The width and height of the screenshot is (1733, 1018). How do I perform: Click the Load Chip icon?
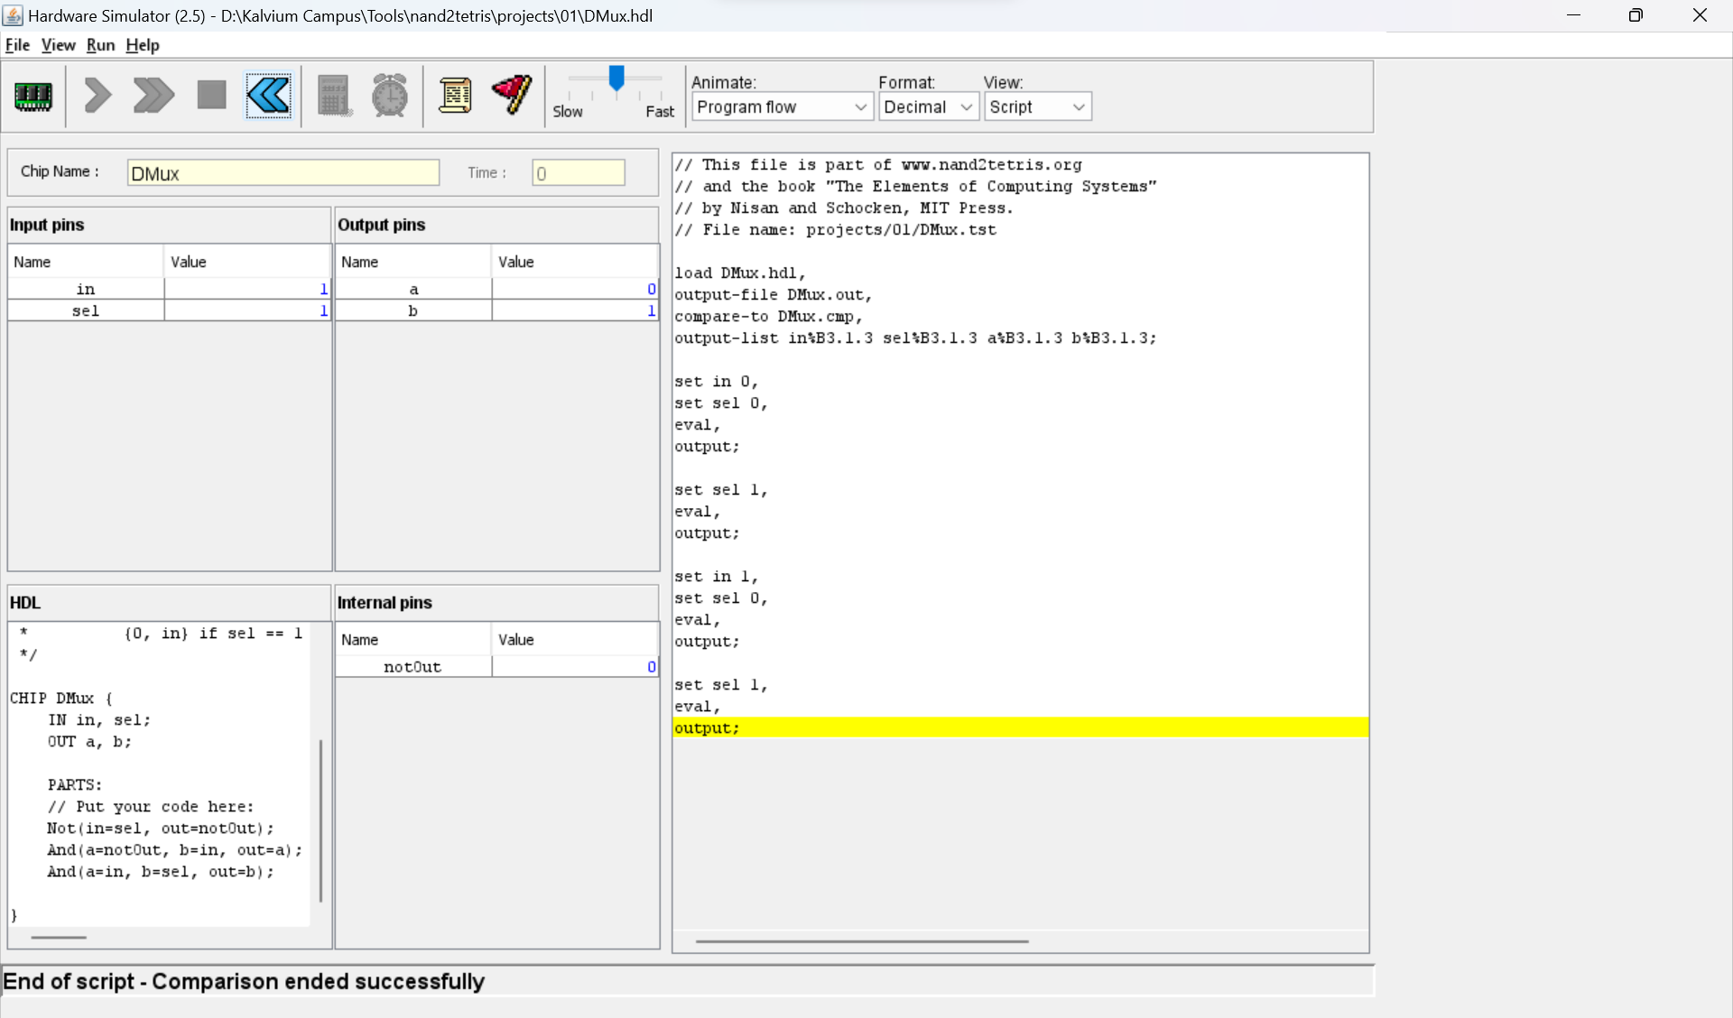[x=33, y=97]
